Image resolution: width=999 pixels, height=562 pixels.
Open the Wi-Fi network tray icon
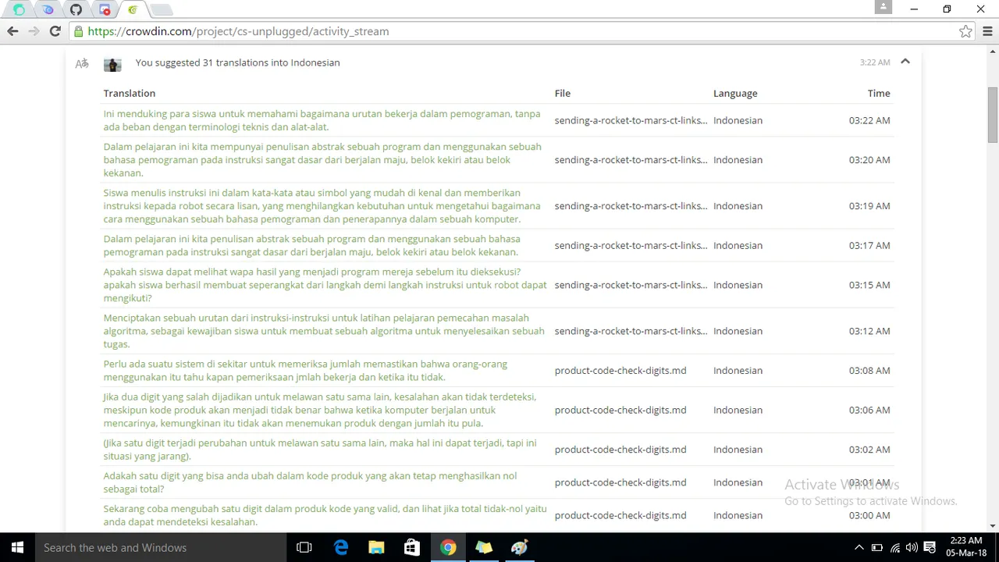pos(894,548)
